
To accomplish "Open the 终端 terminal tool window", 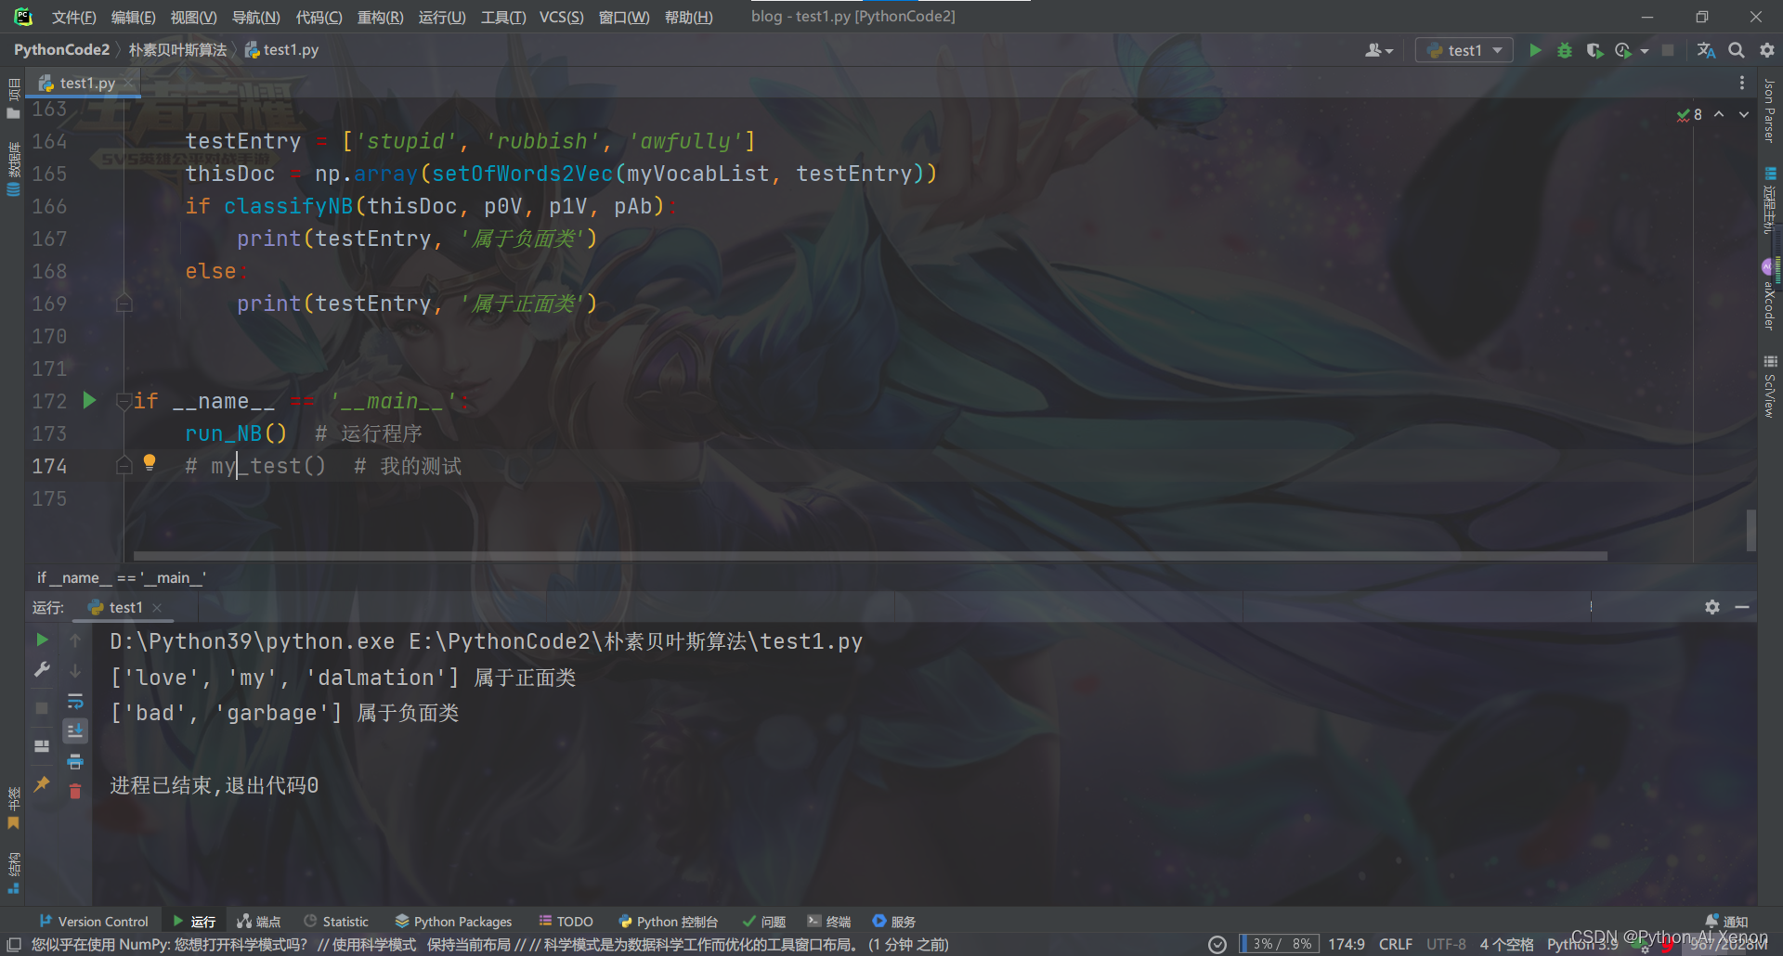I will pos(829,922).
